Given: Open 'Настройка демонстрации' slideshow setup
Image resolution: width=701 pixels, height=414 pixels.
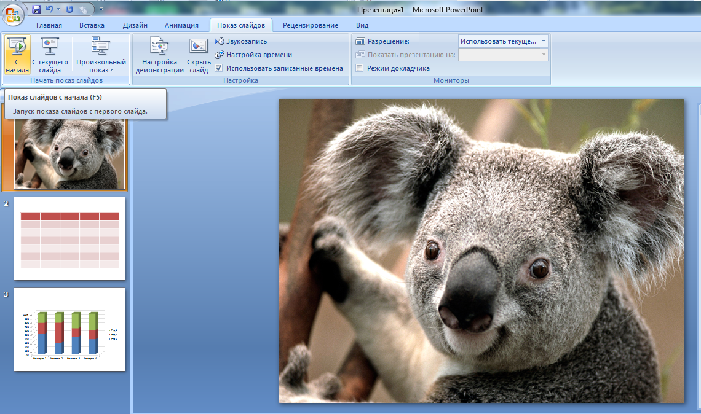Looking at the screenshot, I should [159, 55].
